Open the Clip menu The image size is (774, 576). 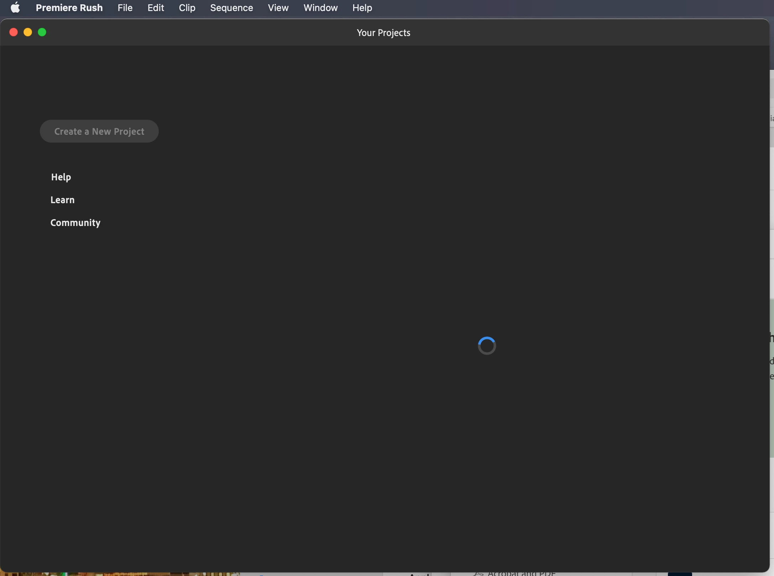[x=187, y=7]
